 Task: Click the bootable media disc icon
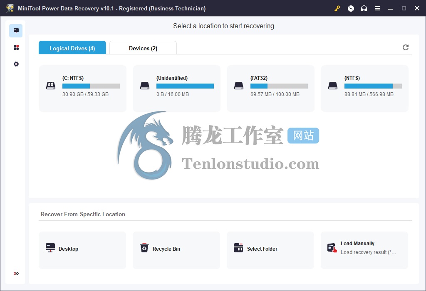351,8
